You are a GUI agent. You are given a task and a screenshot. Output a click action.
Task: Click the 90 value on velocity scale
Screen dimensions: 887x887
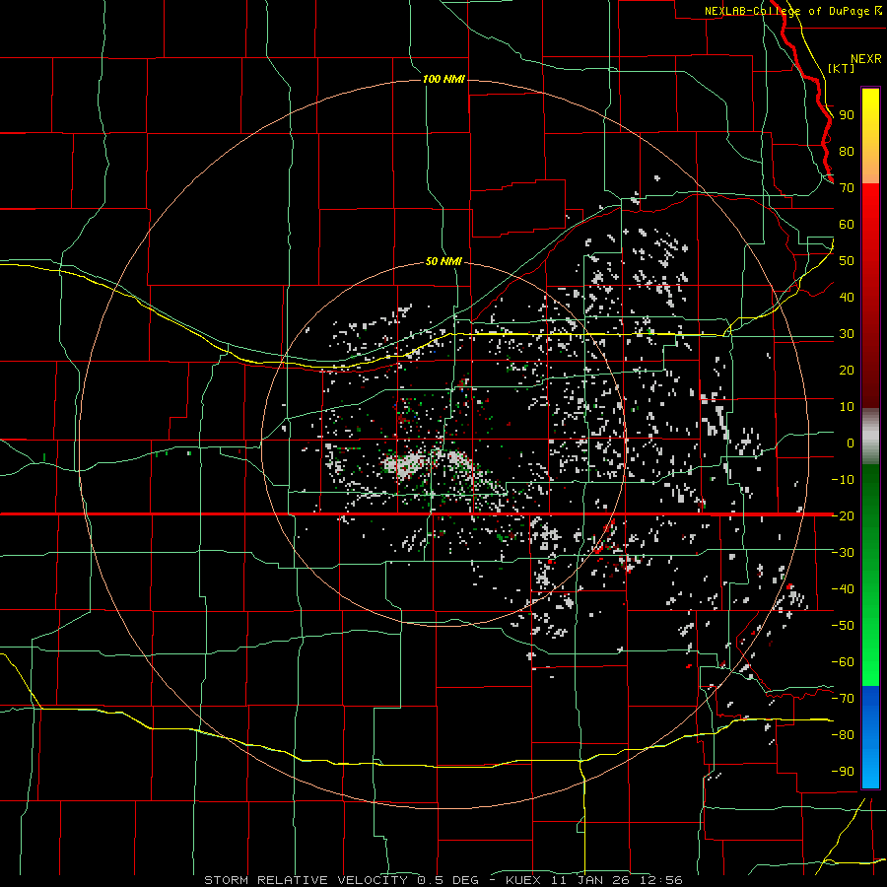coord(847,115)
